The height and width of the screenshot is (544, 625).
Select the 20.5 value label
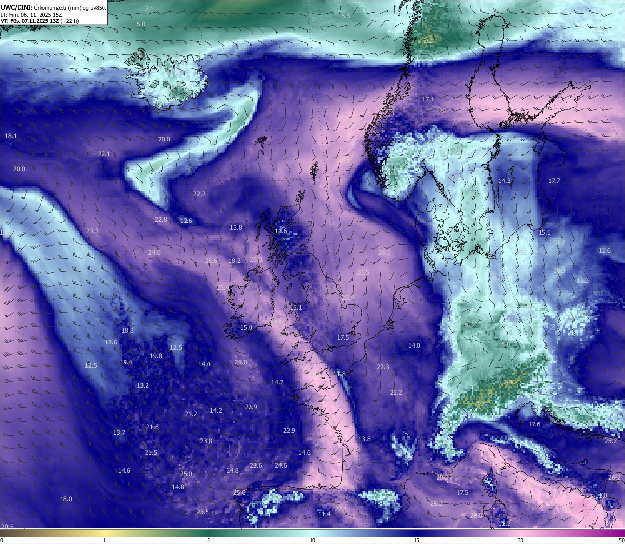click(7, 527)
